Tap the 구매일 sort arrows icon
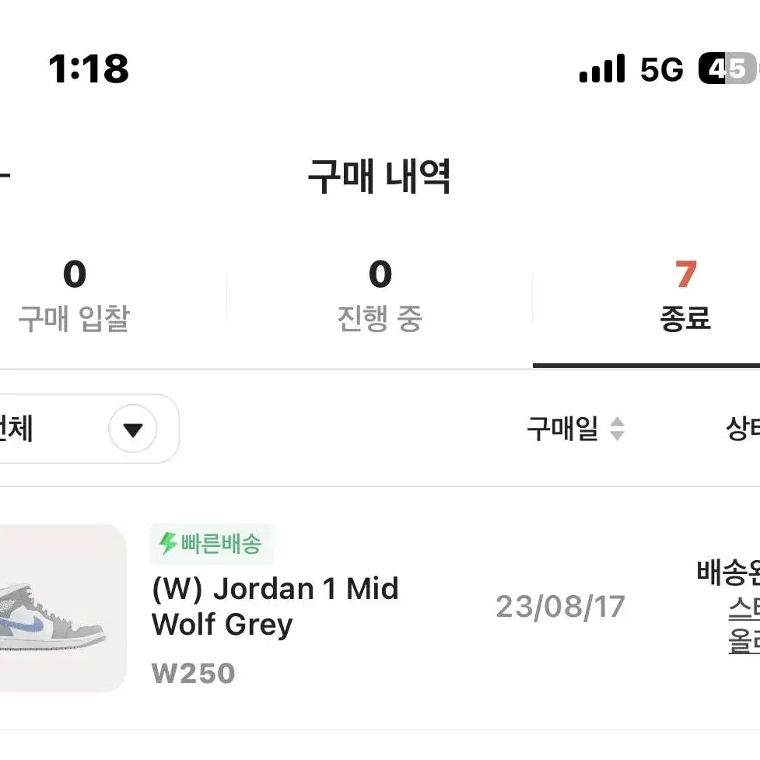This screenshot has height=760, width=760. click(617, 429)
